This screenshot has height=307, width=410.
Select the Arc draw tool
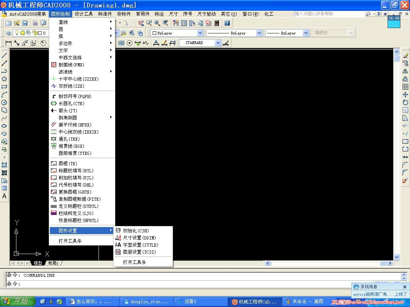click(x=4, y=95)
